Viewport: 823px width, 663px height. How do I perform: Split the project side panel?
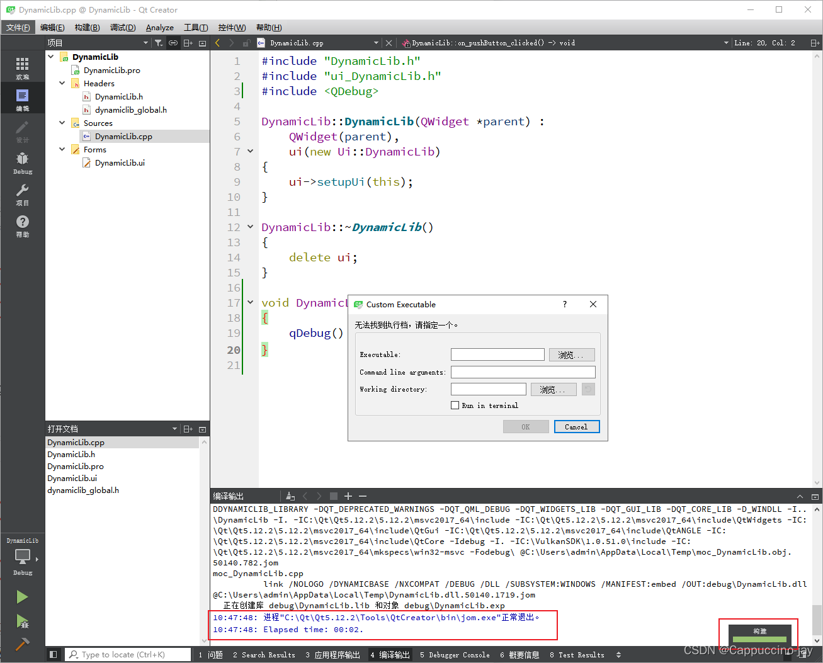pos(188,43)
